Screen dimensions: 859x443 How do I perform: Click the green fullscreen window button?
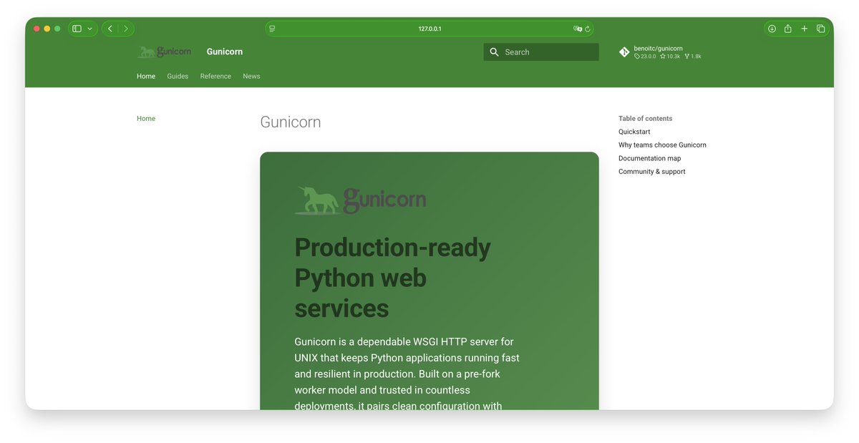pyautogui.click(x=57, y=29)
